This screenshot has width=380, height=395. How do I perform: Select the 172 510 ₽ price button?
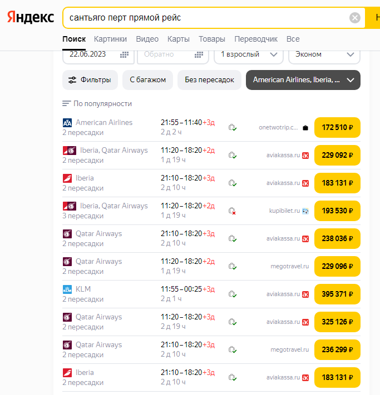click(x=337, y=127)
